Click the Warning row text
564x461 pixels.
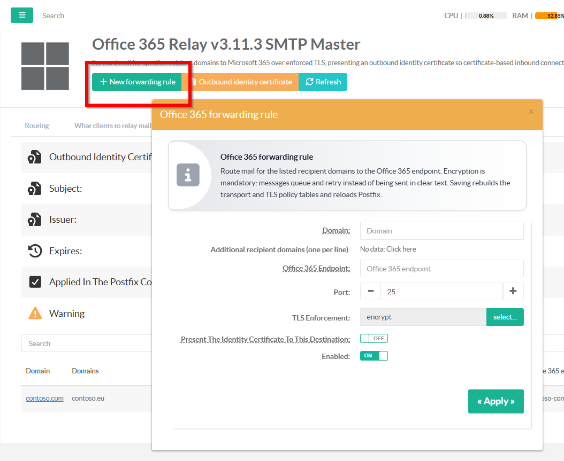(67, 314)
